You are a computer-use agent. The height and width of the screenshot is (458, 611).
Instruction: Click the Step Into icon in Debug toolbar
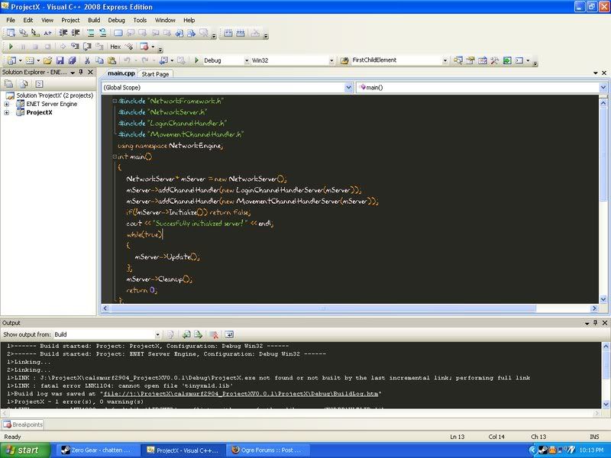pyautogui.click(x=75, y=47)
